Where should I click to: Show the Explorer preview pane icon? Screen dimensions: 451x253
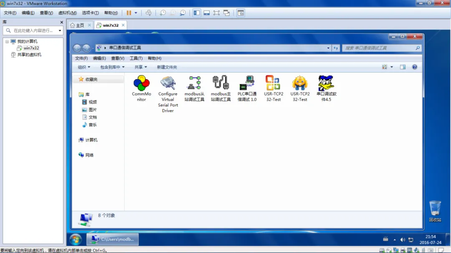[x=403, y=67]
